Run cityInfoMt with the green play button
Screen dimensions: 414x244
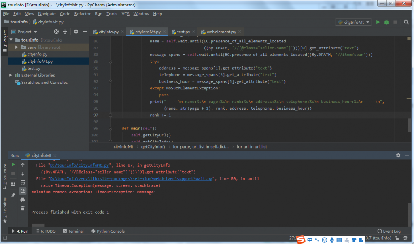pos(378,22)
